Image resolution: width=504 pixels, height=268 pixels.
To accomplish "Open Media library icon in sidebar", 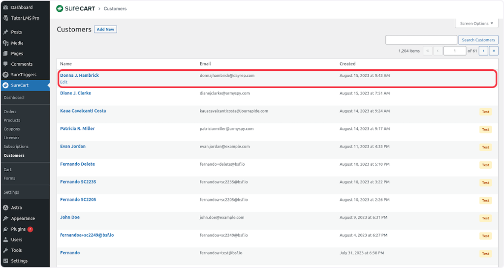I will point(5,43).
